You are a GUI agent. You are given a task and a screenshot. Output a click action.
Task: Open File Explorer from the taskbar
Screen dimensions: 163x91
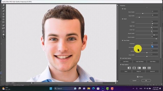tap(89, 88)
